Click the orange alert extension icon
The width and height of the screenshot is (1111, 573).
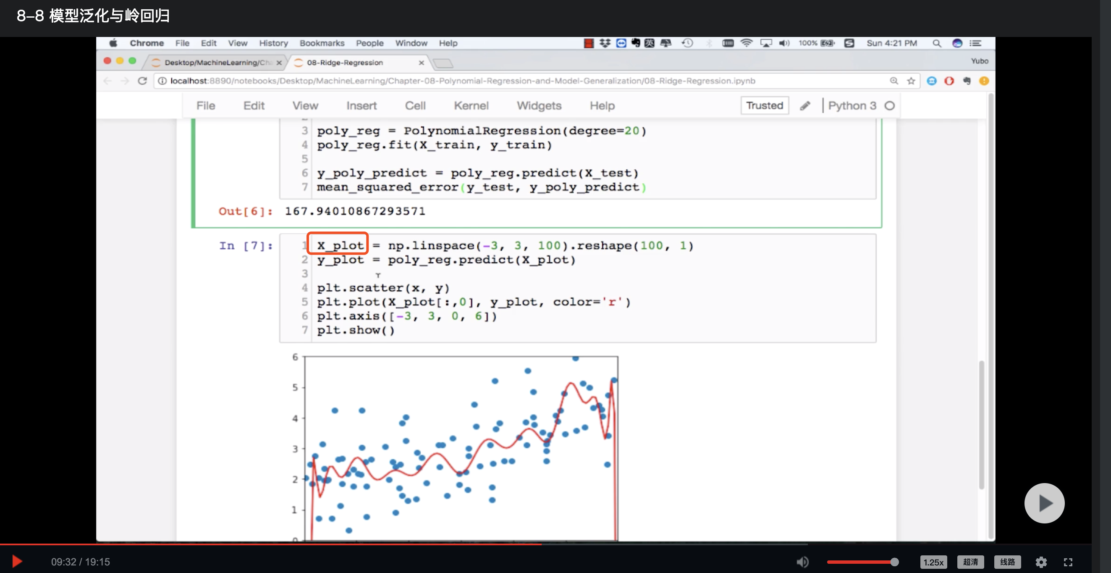(x=984, y=81)
